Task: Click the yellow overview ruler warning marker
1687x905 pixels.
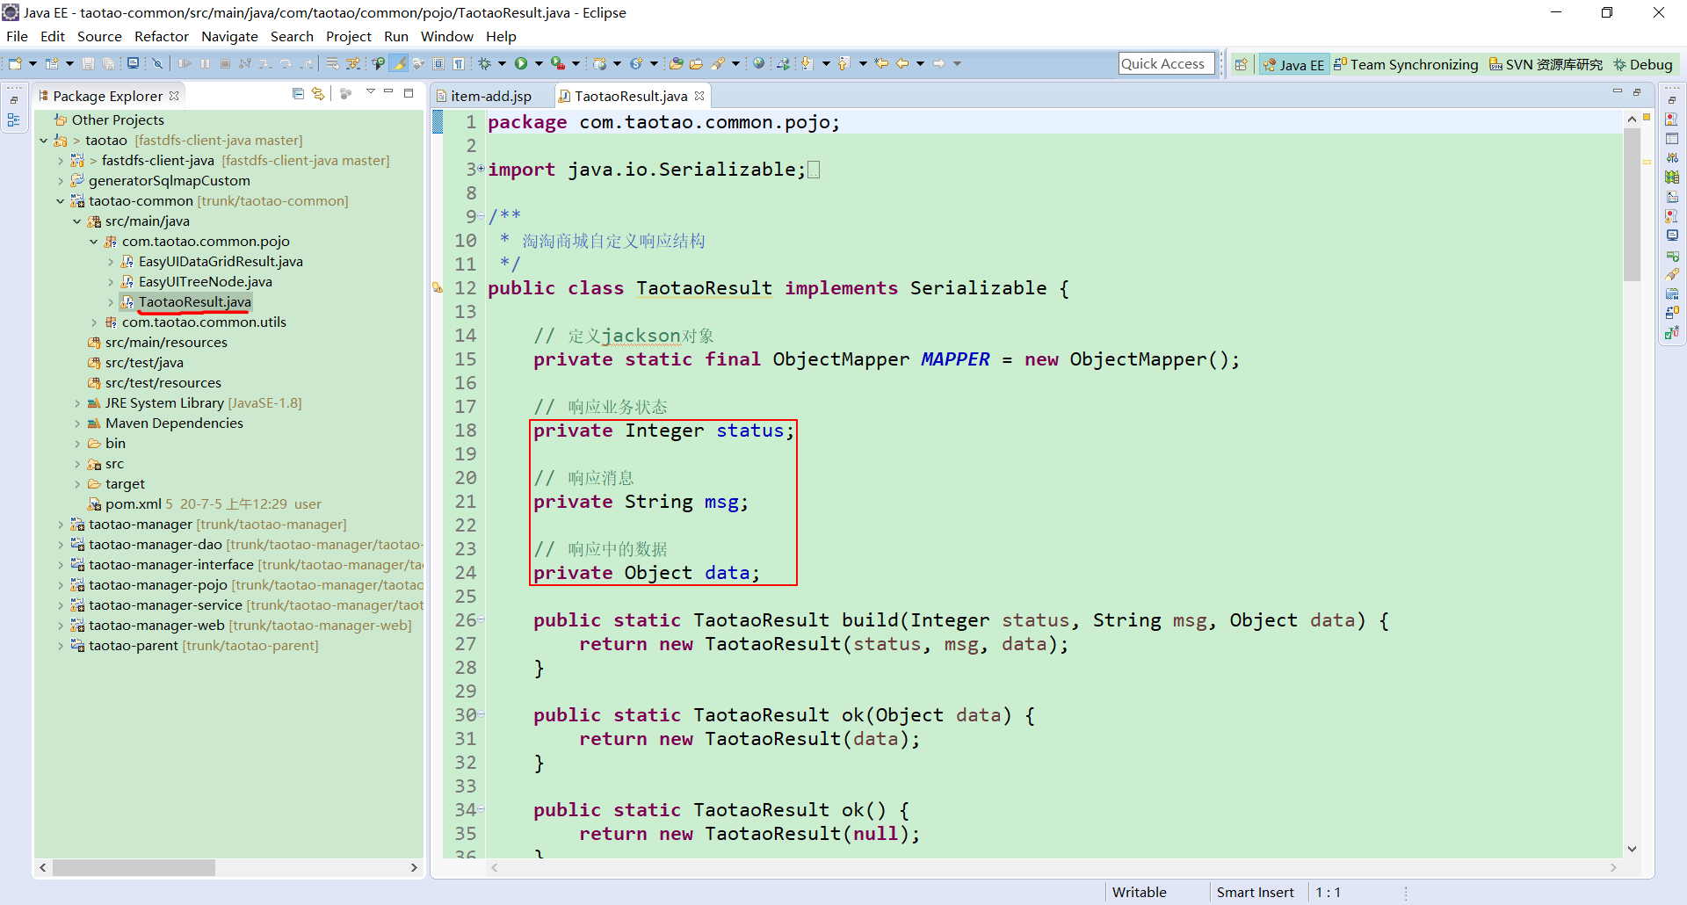Action: point(1647,162)
